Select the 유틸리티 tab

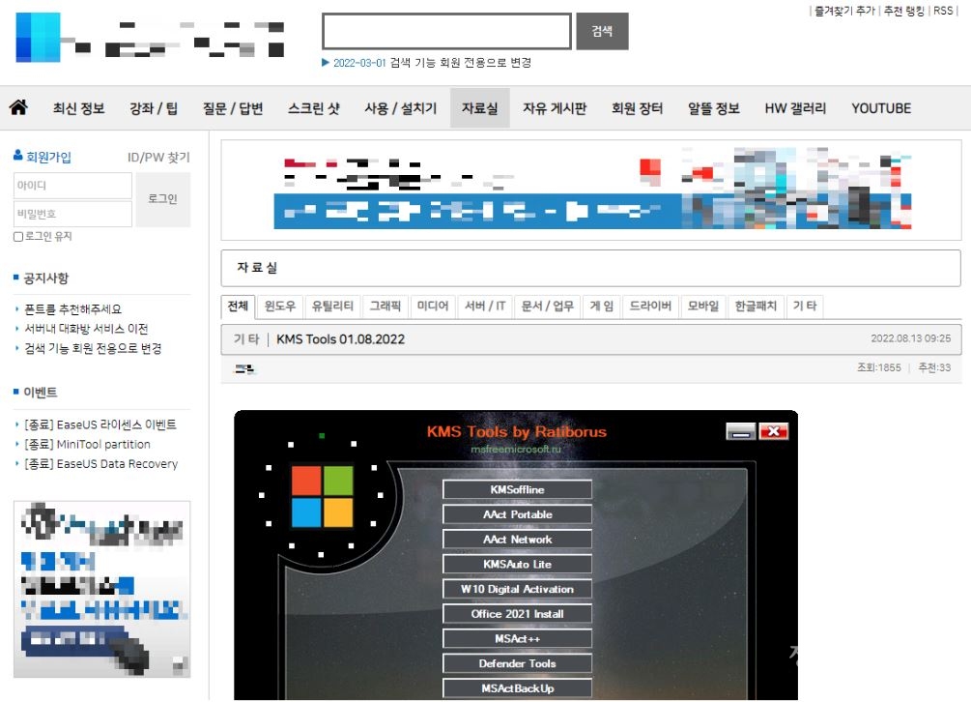click(332, 305)
